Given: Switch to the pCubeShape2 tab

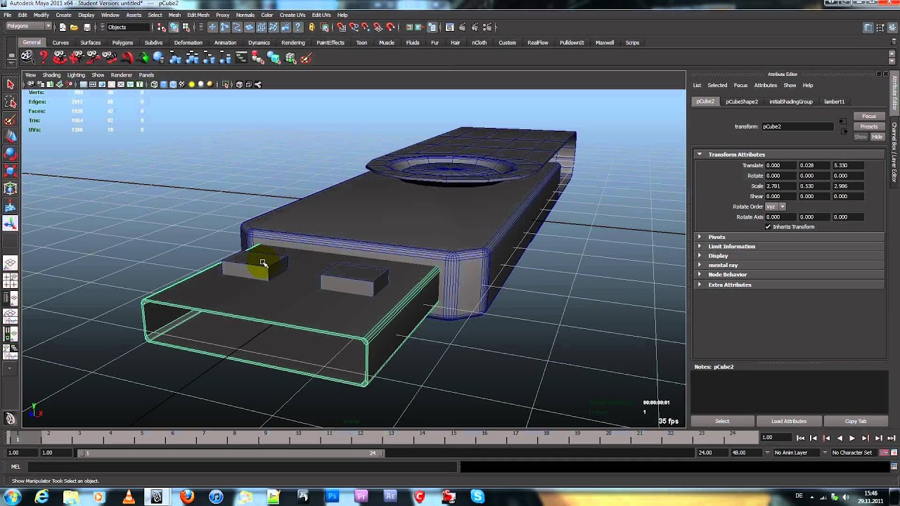Looking at the screenshot, I should tap(742, 101).
